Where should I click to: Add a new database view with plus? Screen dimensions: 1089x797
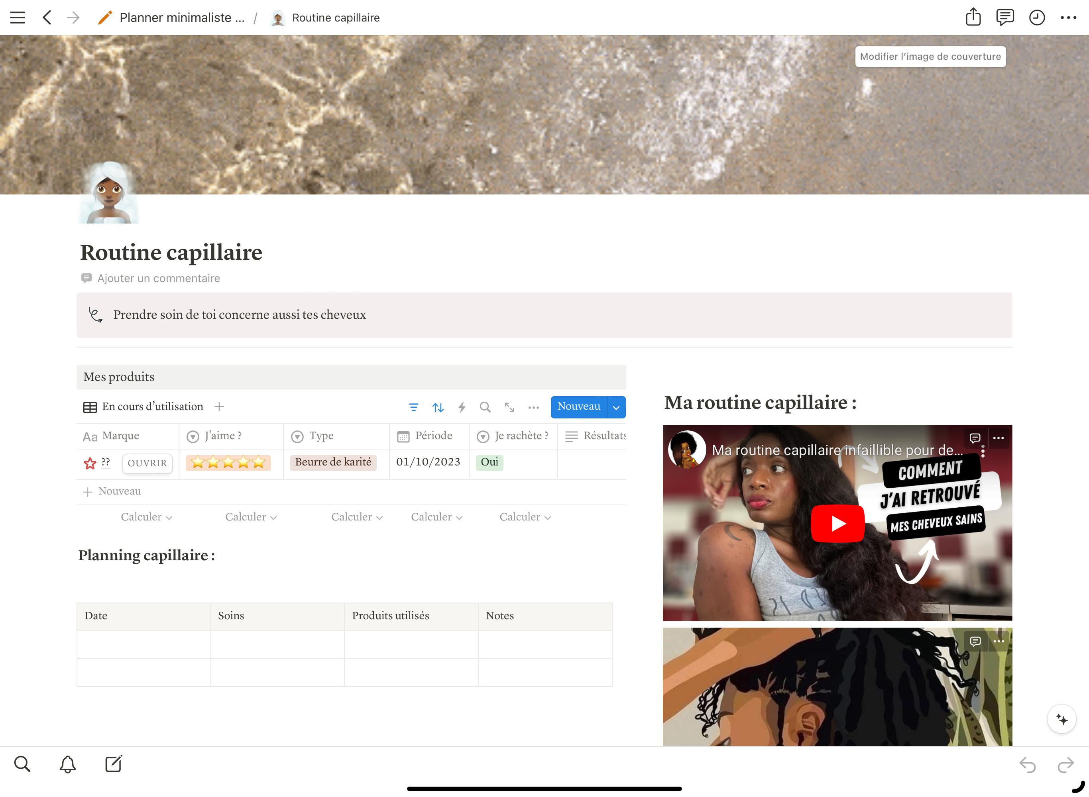coord(219,407)
